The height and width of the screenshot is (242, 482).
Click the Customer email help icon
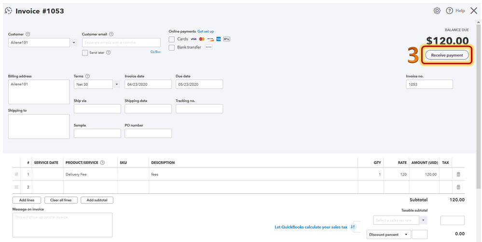pos(111,34)
